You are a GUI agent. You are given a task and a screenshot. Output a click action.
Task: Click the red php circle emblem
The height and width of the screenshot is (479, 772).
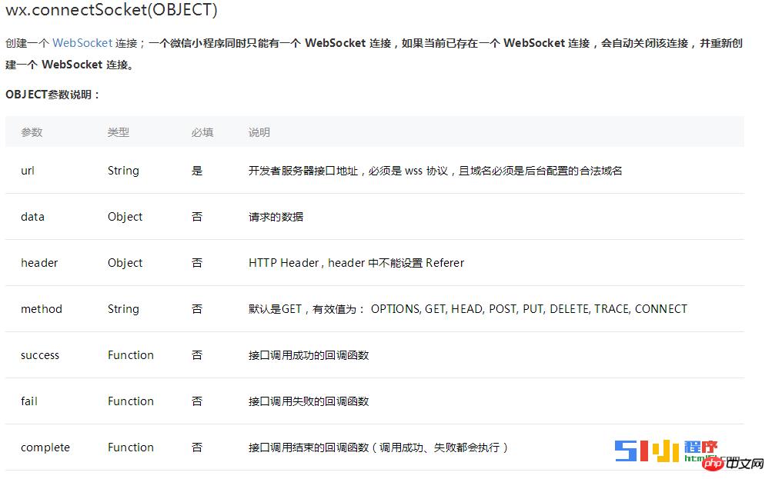713,464
